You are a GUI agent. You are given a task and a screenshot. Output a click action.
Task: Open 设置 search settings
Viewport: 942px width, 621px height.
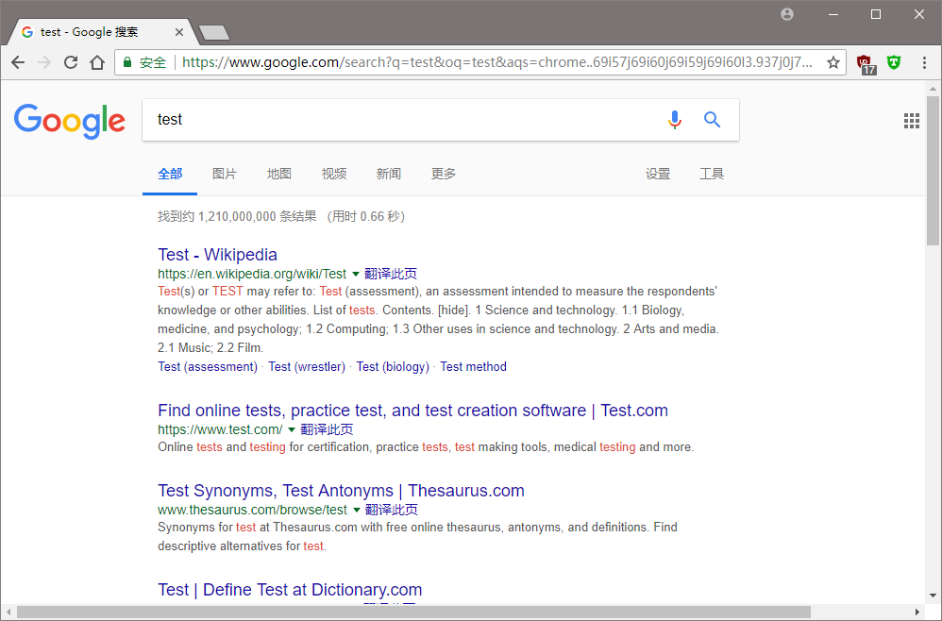click(658, 175)
